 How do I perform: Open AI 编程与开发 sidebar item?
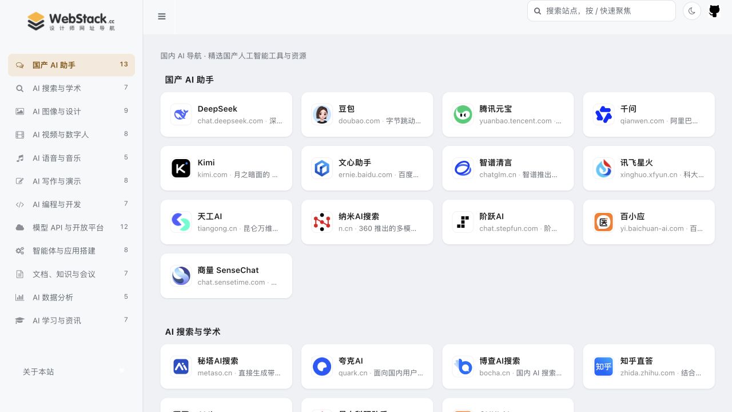click(71, 204)
